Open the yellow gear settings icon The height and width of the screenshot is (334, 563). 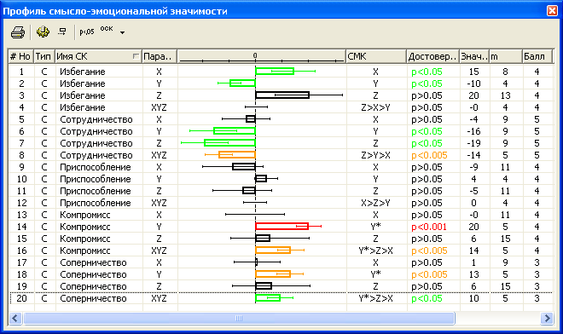pyautogui.click(x=43, y=32)
